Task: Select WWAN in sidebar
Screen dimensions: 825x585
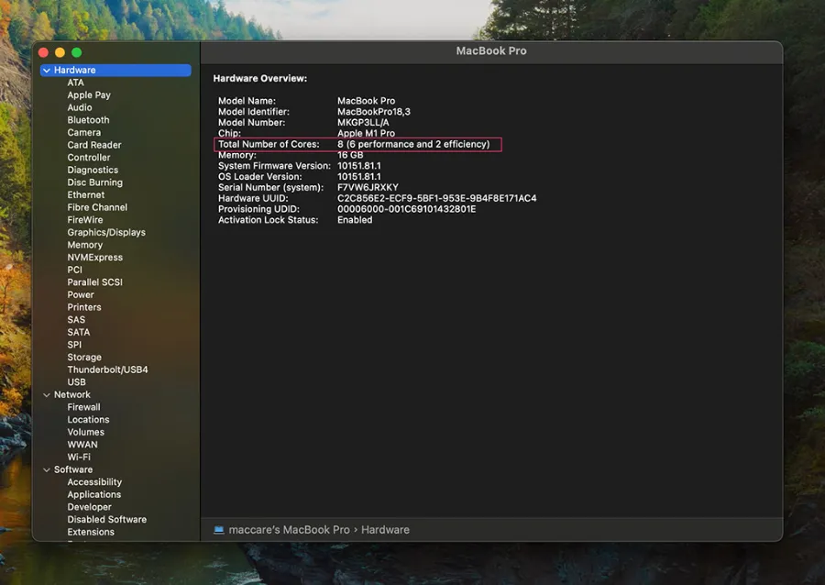Action: click(x=82, y=445)
